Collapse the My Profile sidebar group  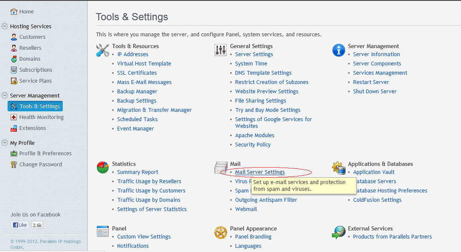coord(5,143)
